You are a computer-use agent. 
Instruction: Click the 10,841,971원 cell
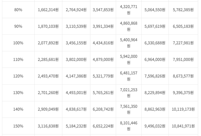183,126
